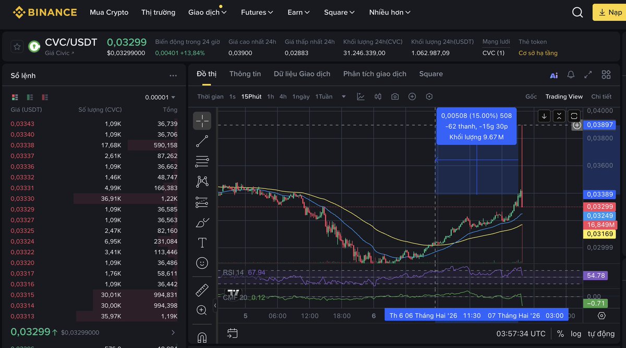
Task: Expand more timeframes dropdown arrow
Action: pyautogui.click(x=344, y=97)
